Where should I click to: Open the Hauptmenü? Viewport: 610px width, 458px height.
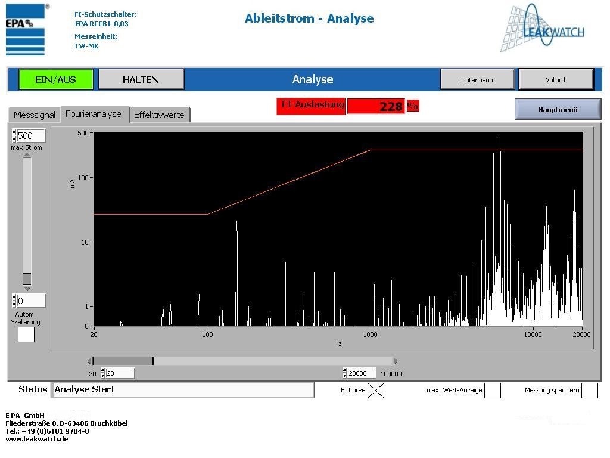558,109
